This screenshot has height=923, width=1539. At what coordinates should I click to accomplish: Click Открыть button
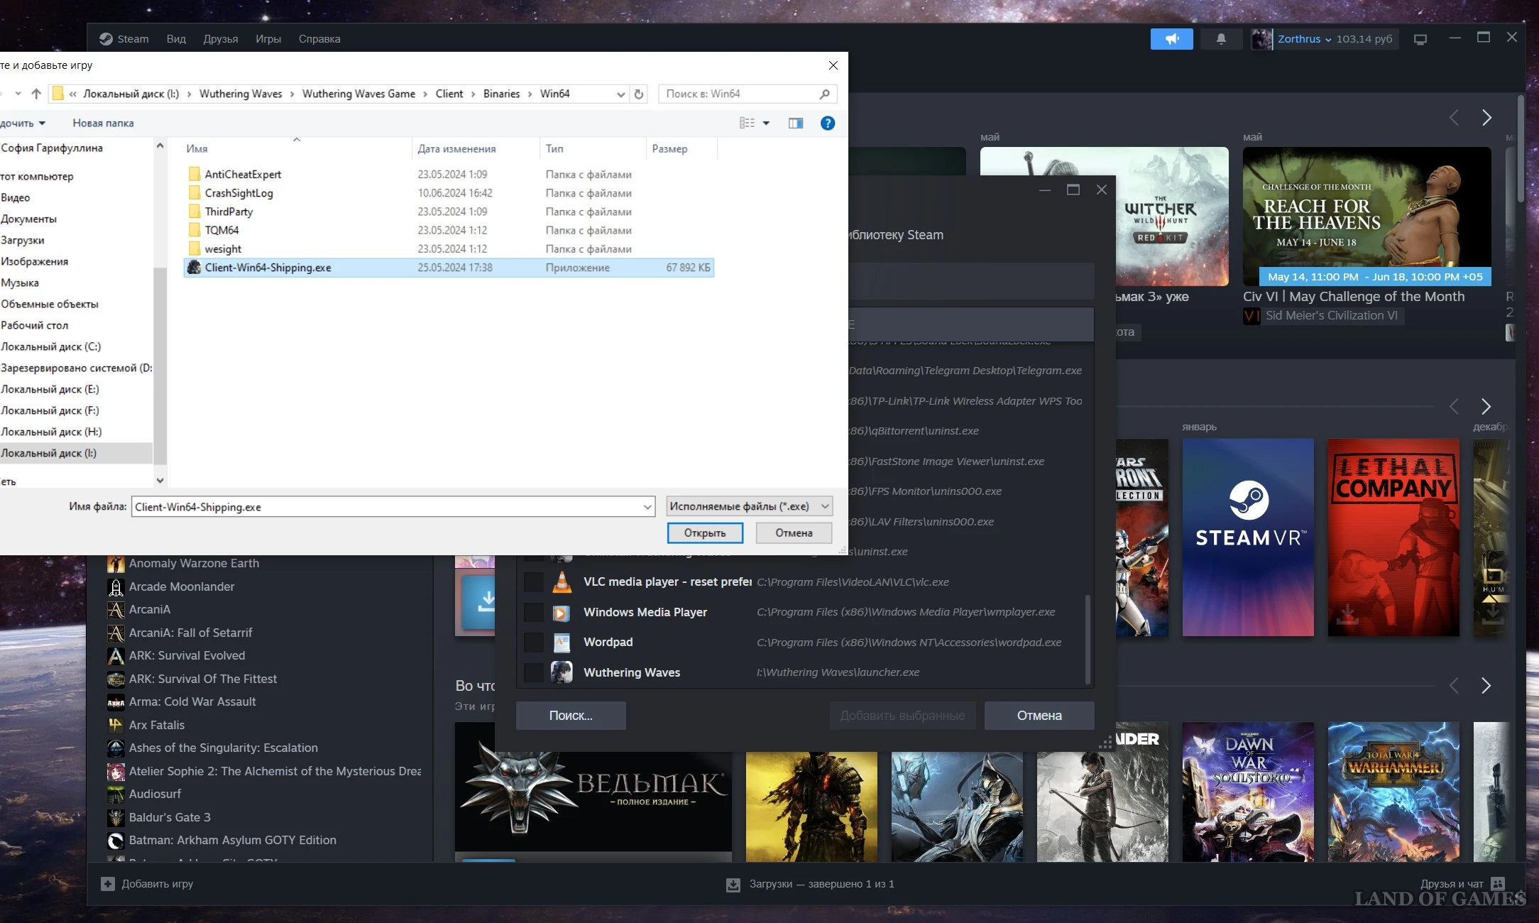click(705, 533)
